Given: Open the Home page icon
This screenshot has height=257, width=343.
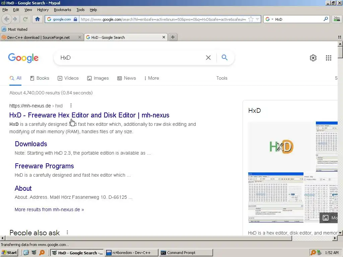Looking at the screenshot, I should click(38, 19).
